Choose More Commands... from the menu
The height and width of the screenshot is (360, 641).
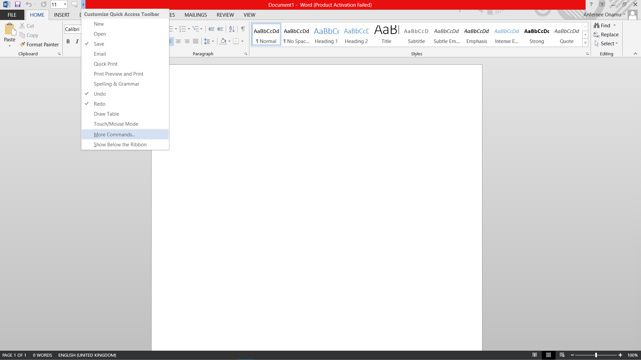(x=114, y=135)
